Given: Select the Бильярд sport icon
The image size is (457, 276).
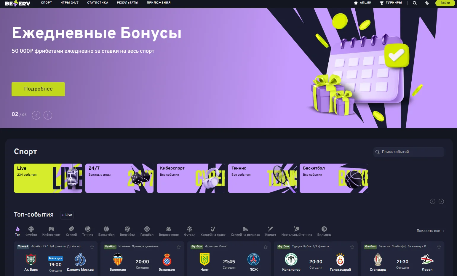Looking at the screenshot, I should coord(324,229).
